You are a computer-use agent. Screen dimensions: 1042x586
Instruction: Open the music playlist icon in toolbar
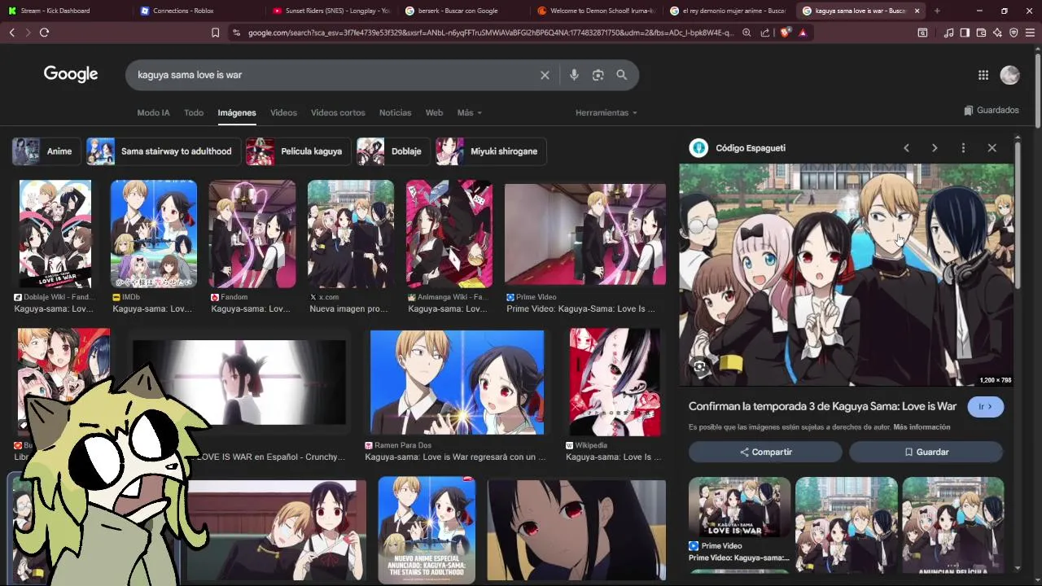tap(948, 33)
